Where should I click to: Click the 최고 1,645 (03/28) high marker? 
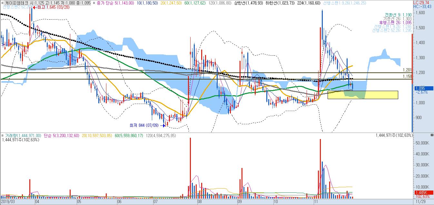tap(51, 7)
